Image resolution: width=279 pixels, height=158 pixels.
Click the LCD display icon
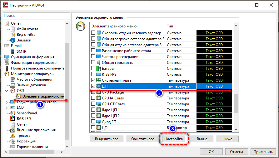tap(13, 108)
